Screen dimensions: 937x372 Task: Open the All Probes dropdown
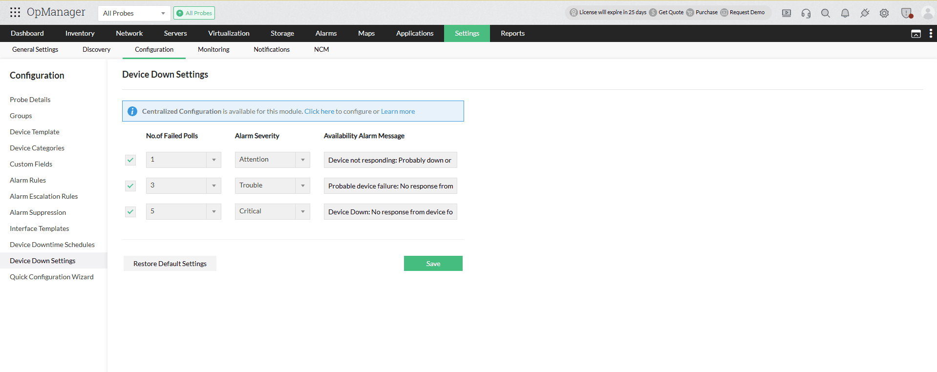tap(134, 13)
